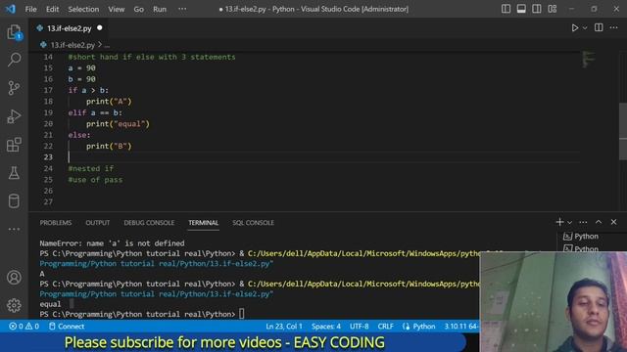Select the first Python terminal instance

(581, 237)
